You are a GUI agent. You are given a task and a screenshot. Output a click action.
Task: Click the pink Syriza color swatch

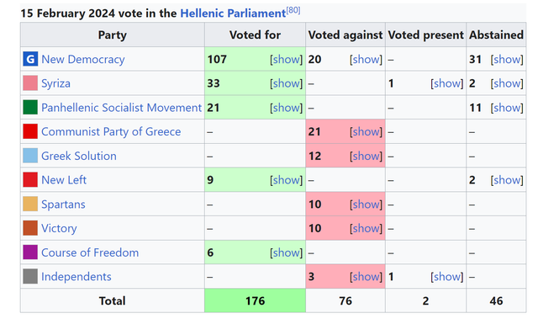point(30,83)
